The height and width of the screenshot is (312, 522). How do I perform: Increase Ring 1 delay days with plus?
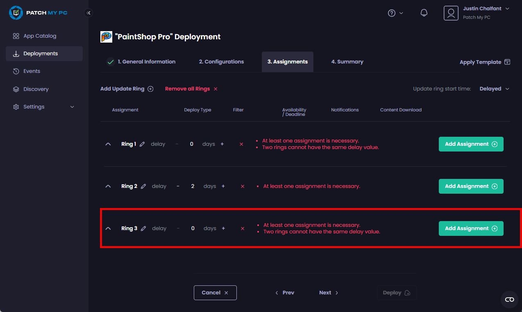222,144
